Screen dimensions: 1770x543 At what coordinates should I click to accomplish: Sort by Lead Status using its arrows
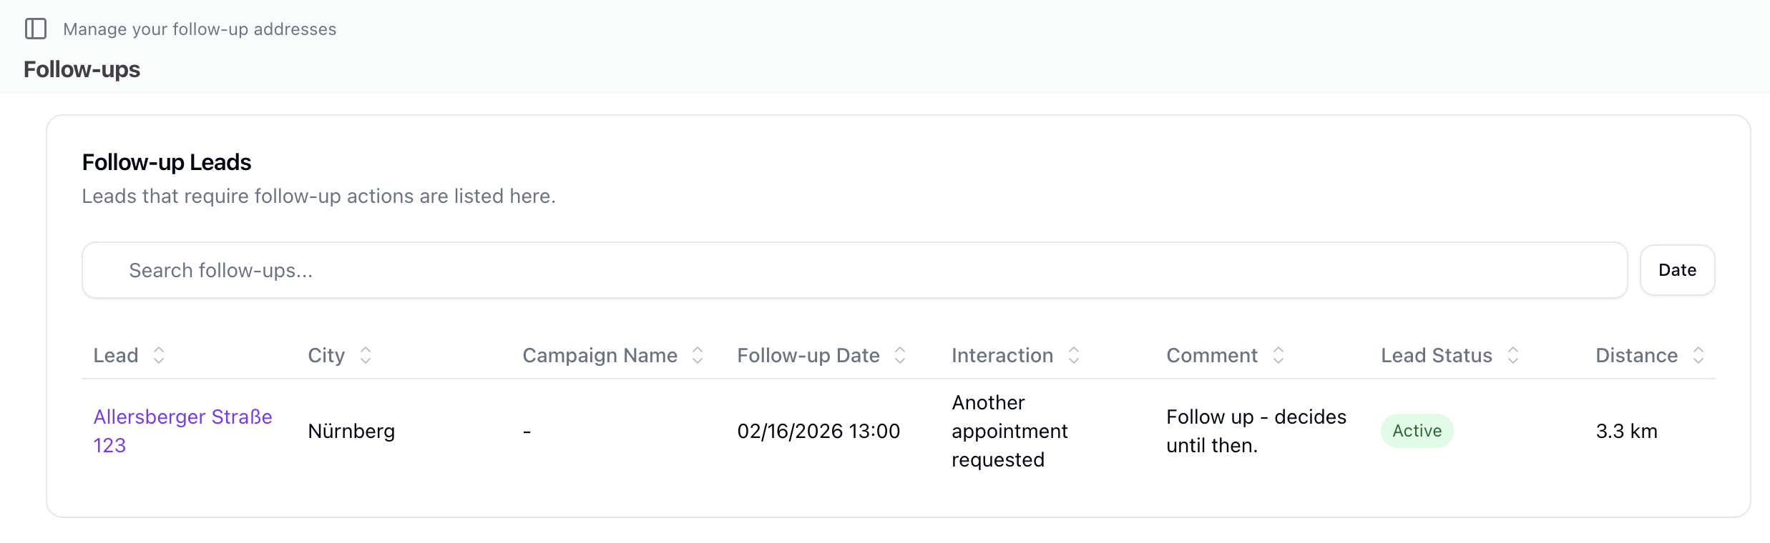[1513, 355]
